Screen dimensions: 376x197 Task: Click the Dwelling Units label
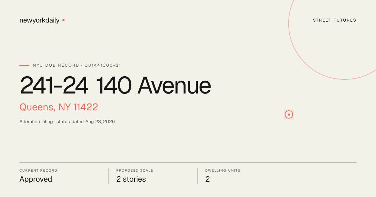click(223, 171)
